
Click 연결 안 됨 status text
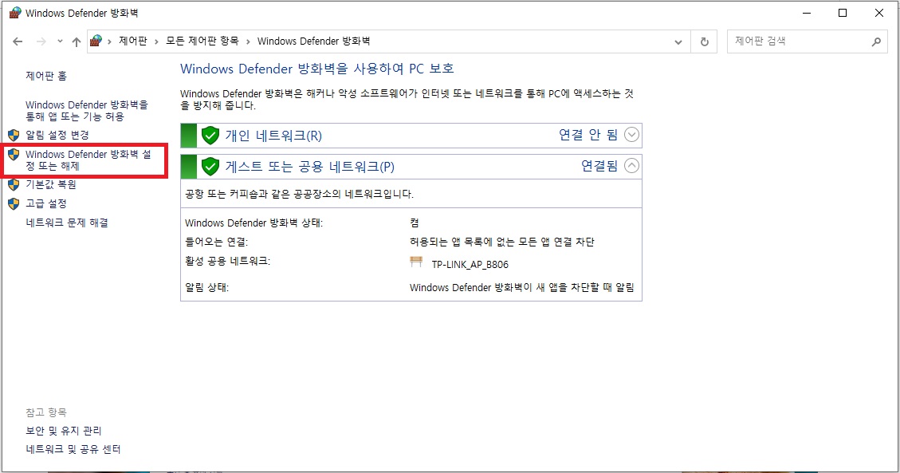(588, 135)
